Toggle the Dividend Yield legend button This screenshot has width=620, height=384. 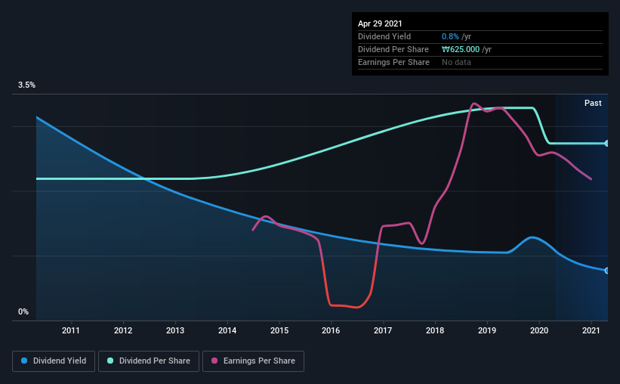(x=54, y=361)
